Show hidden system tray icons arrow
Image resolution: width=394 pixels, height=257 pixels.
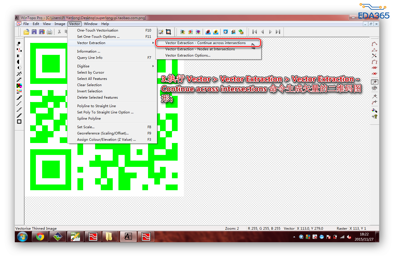tap(294, 237)
